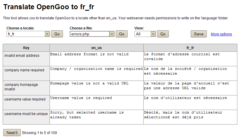Select English text 'Username value is required'
Viewport: 243px width, 140px height.
coord(96,102)
